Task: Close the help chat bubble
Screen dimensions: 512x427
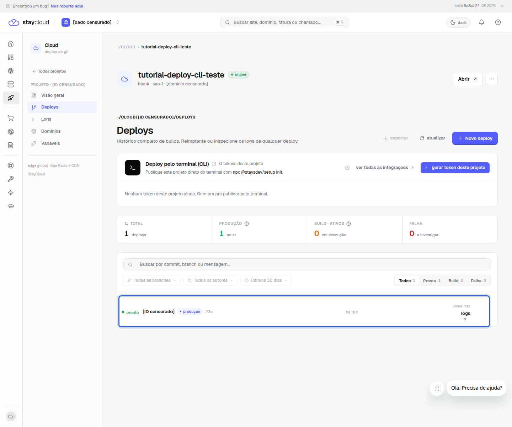Action: [x=437, y=389]
